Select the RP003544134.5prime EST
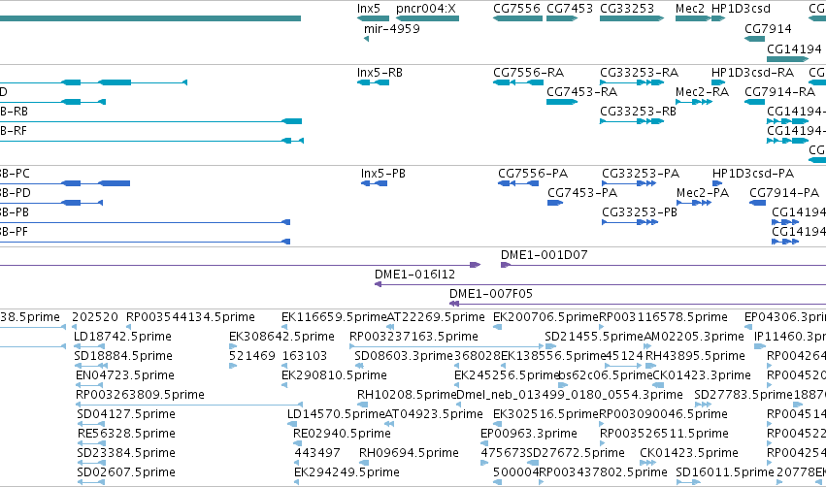826x487 pixels. [128, 327]
